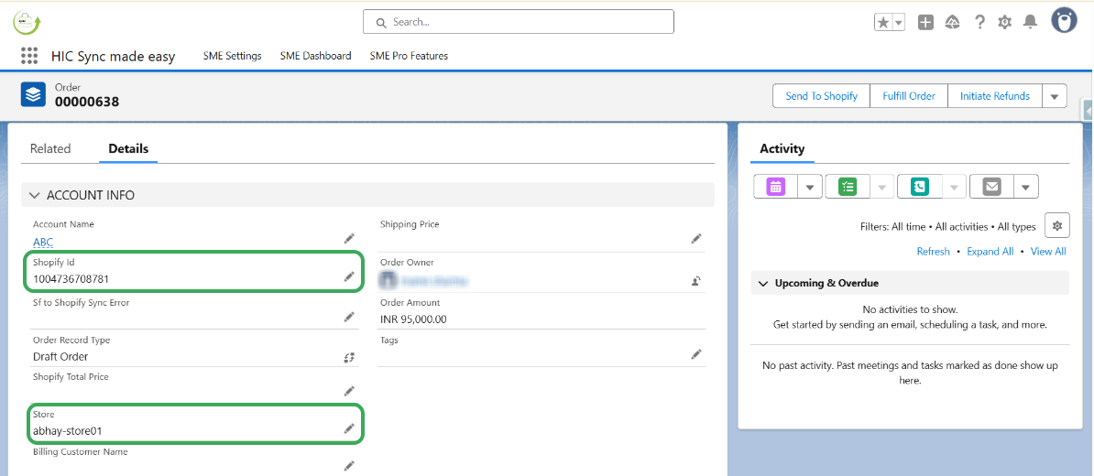Expand the favorites list dropdown arrow

click(899, 23)
